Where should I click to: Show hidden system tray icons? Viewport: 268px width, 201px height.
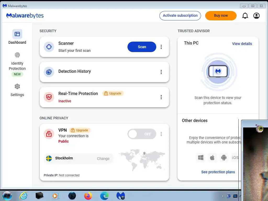(x=222, y=196)
